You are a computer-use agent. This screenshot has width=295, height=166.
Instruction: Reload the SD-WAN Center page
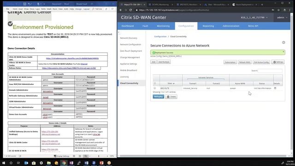(130, 10)
